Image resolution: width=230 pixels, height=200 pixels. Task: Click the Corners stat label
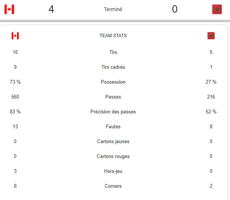(x=113, y=186)
